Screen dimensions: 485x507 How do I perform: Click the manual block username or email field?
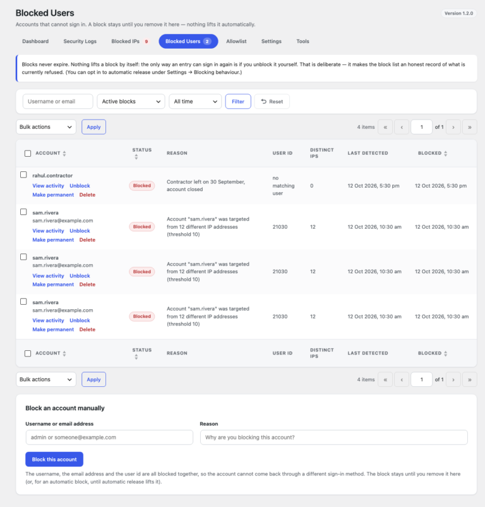[109, 437]
